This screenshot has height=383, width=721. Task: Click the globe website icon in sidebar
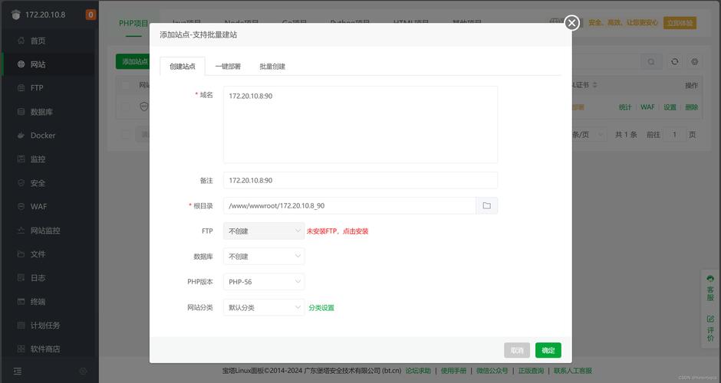click(x=21, y=64)
